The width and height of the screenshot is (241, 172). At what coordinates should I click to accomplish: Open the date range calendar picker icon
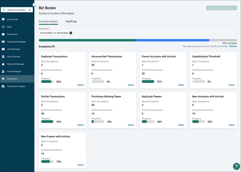point(71,33)
